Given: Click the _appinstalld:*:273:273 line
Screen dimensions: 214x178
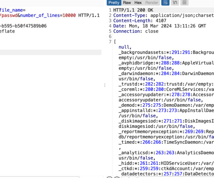Looking at the screenshot, I should (166, 110).
